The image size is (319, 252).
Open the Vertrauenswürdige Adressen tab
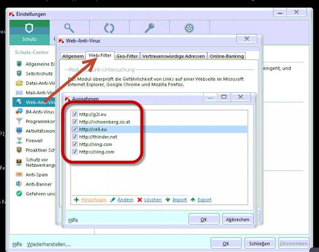pos(173,56)
